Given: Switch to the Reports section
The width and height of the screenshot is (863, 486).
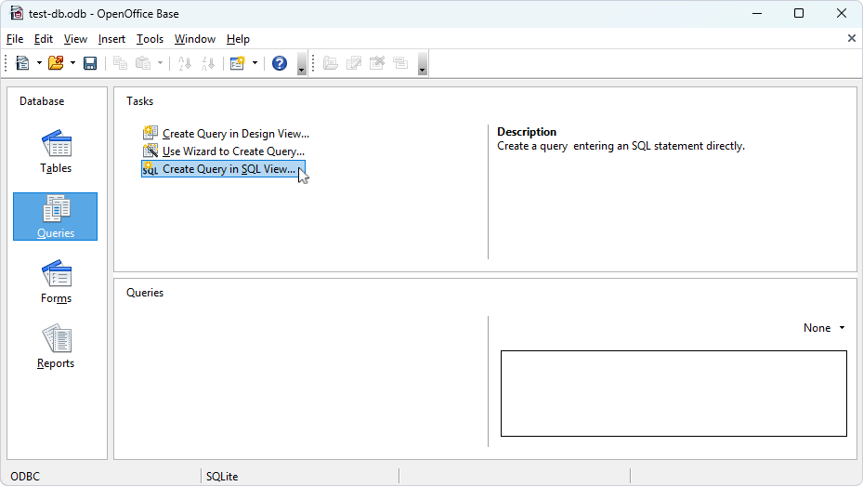Looking at the screenshot, I should (x=56, y=347).
